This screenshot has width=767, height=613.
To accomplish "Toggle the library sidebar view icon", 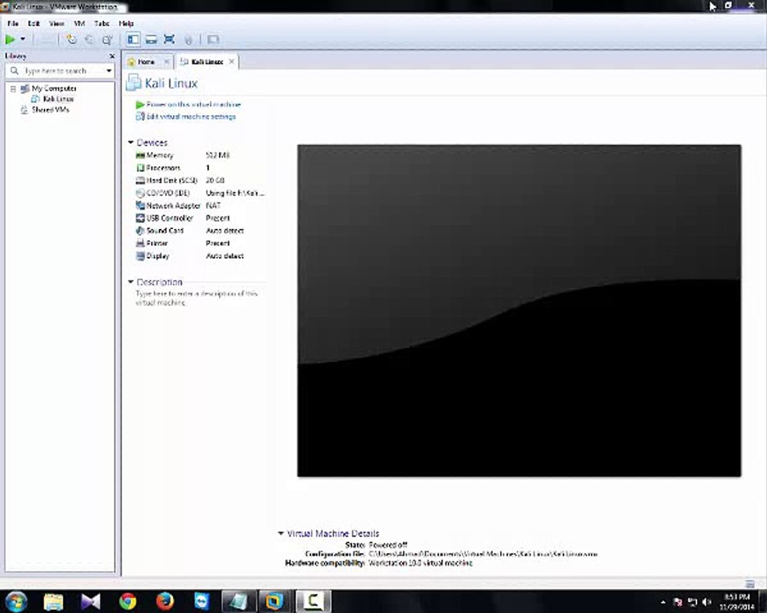I will pos(133,40).
